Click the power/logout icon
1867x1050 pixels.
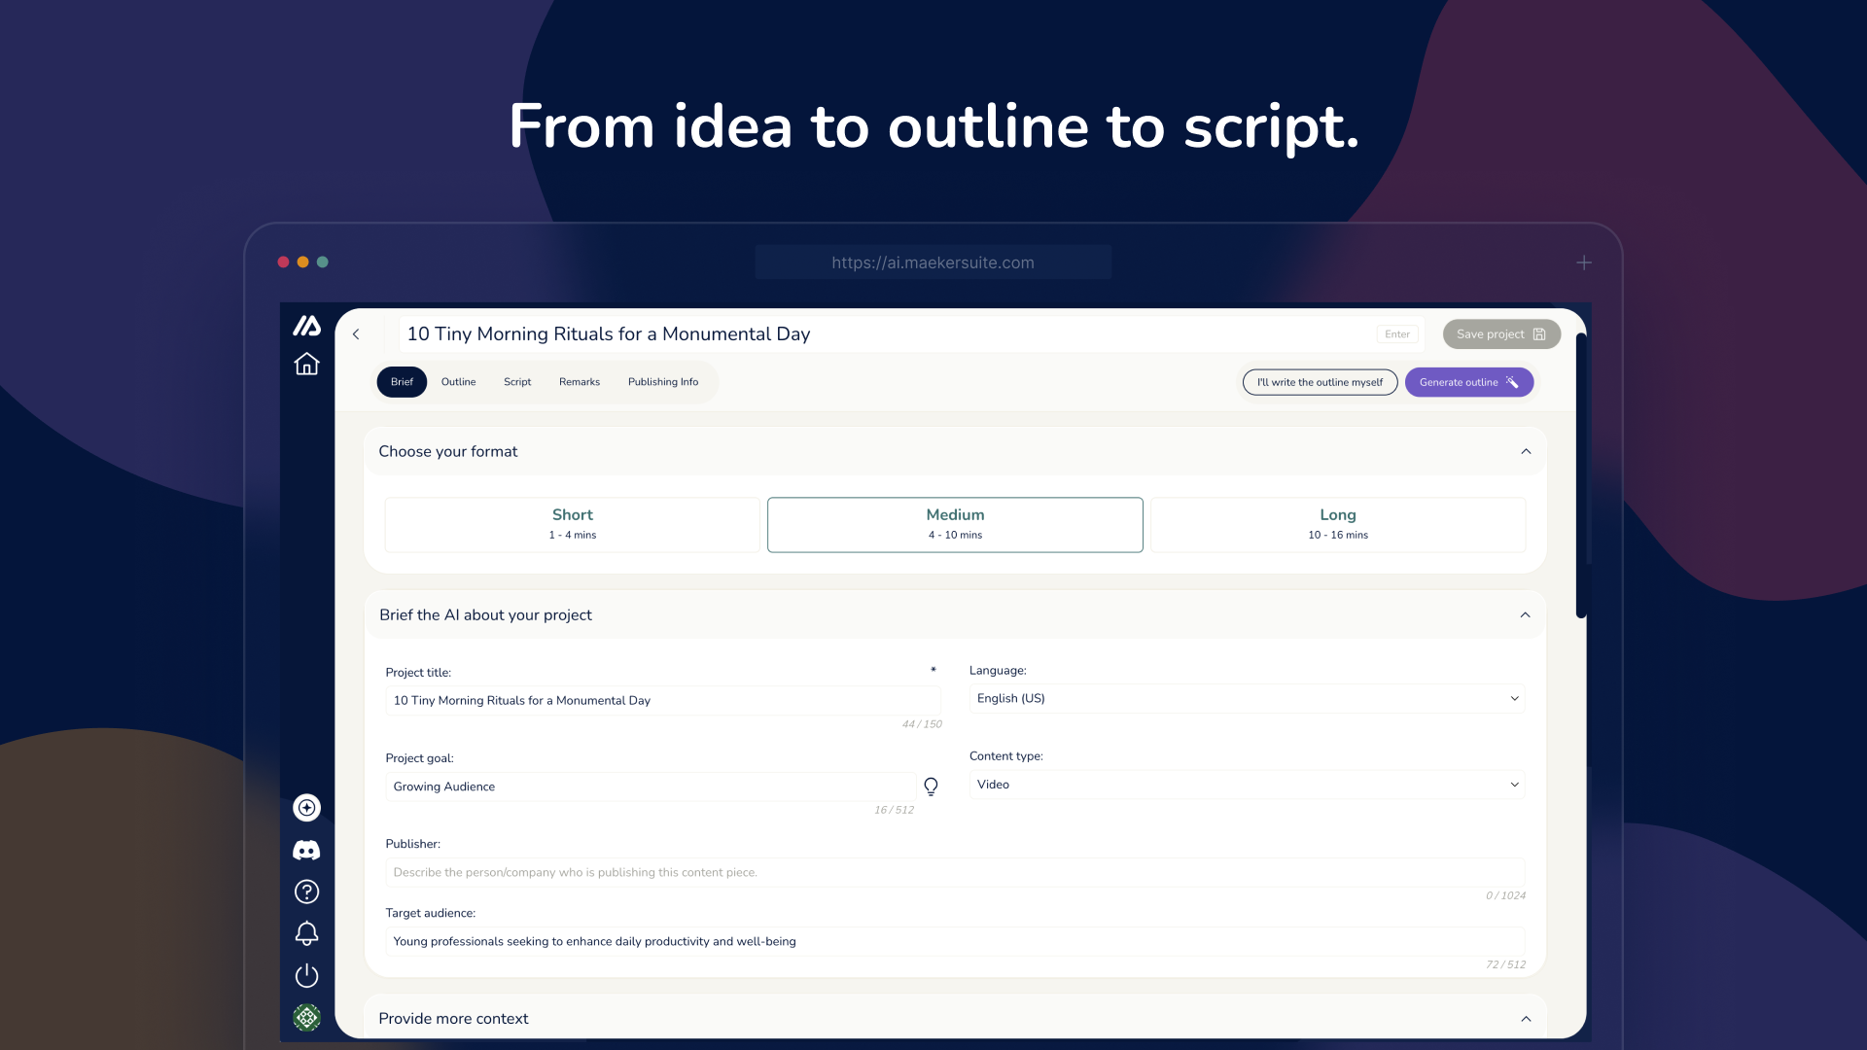pyautogui.click(x=305, y=974)
